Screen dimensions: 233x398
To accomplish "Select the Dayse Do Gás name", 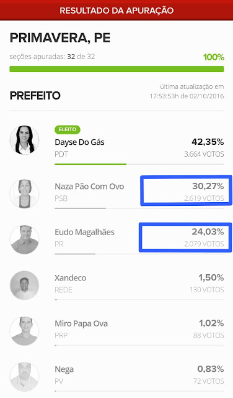I will [79, 142].
